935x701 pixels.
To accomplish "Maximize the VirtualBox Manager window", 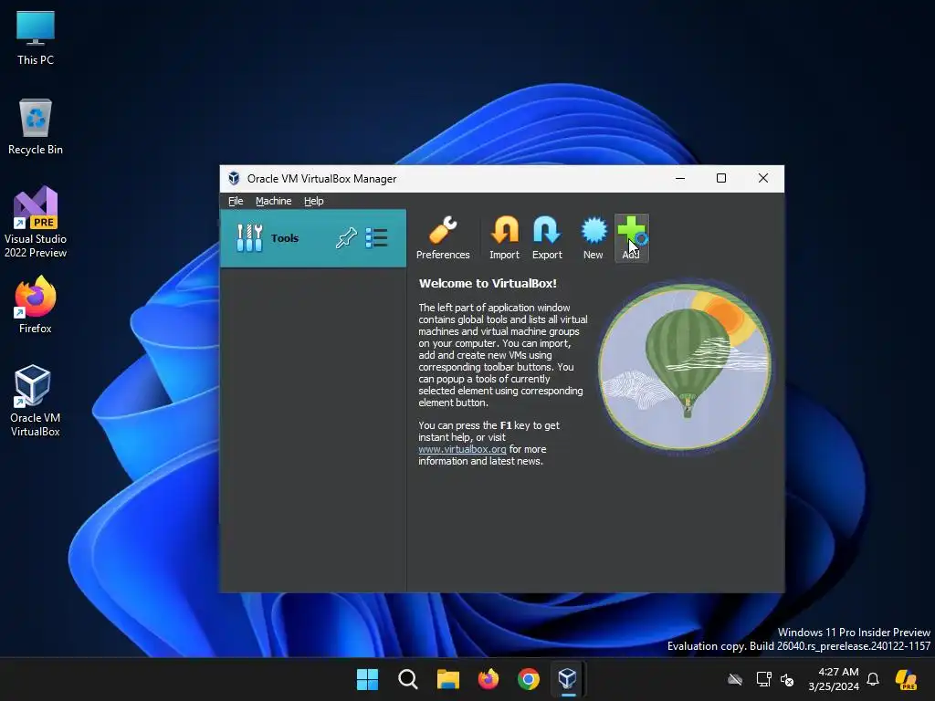I will tap(721, 178).
